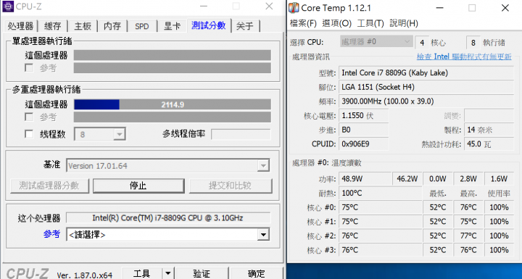Enable multi-thread 參考 checkbox
522x279 pixels.
[x=29, y=117]
